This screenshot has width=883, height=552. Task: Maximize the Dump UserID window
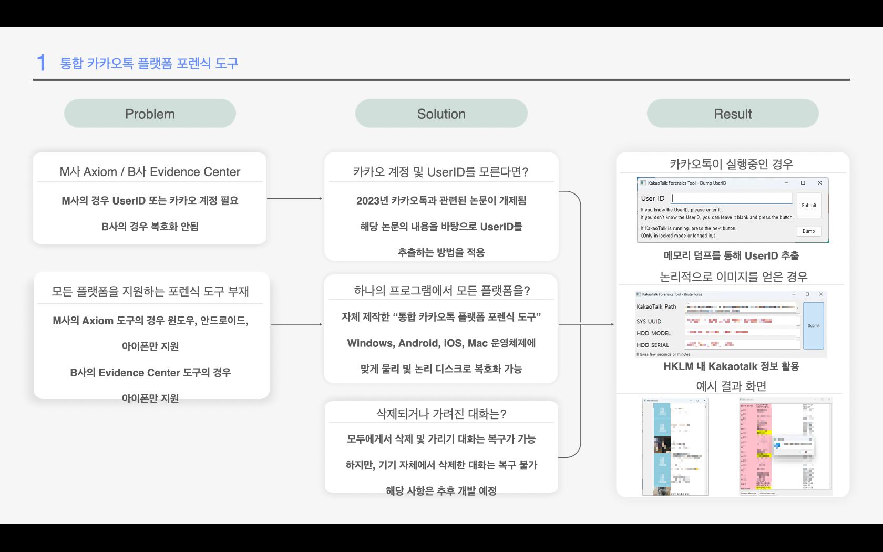pos(803,183)
